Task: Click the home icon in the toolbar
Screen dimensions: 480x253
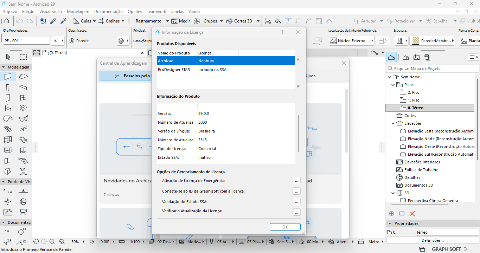Action: coord(7,21)
